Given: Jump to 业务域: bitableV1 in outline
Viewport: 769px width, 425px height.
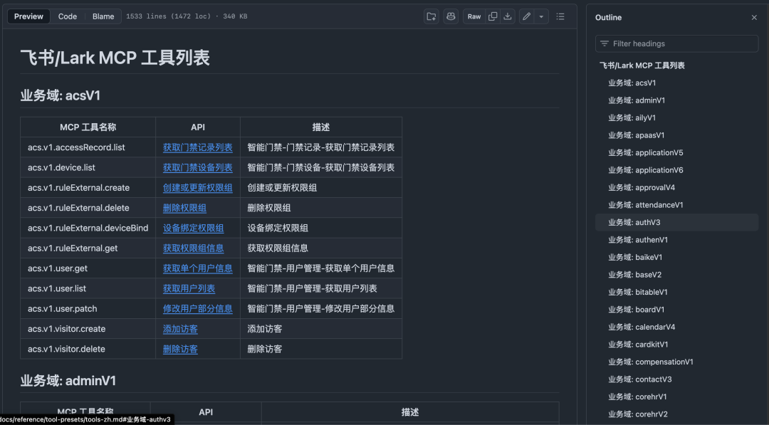Looking at the screenshot, I should point(637,292).
